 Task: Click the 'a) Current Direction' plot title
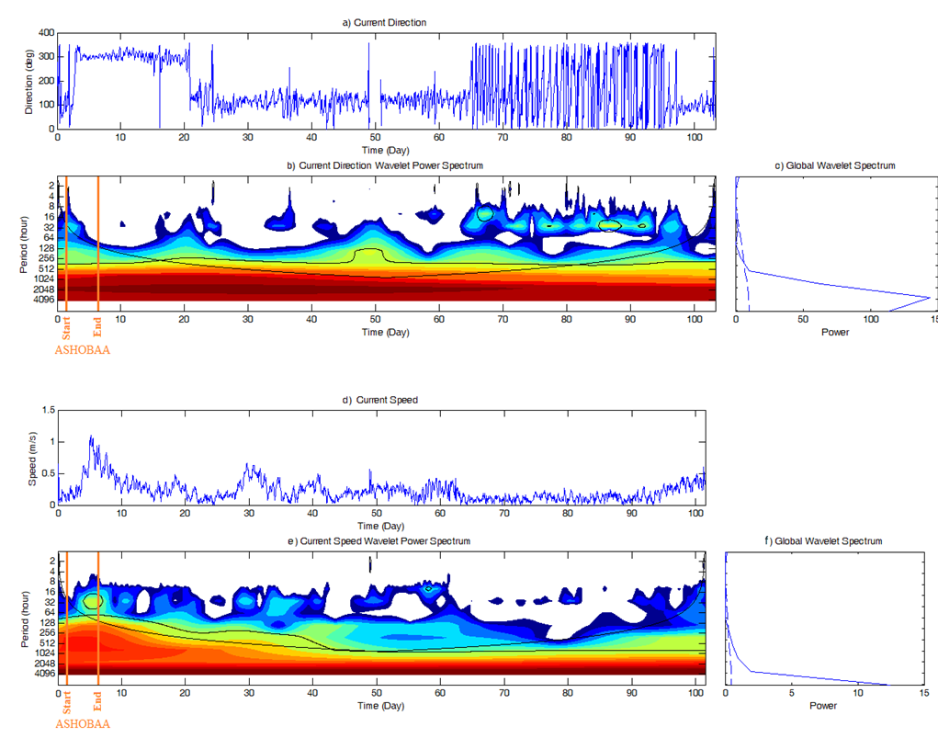pyautogui.click(x=384, y=22)
